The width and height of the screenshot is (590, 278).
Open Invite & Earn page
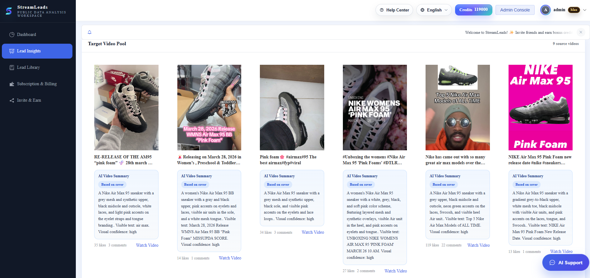click(x=37, y=100)
